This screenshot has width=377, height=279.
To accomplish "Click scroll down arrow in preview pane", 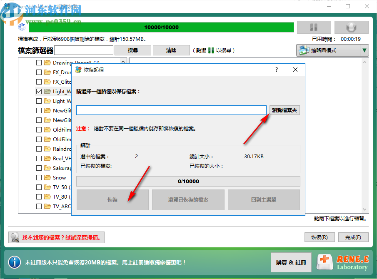I will pyautogui.click(x=365, y=209).
